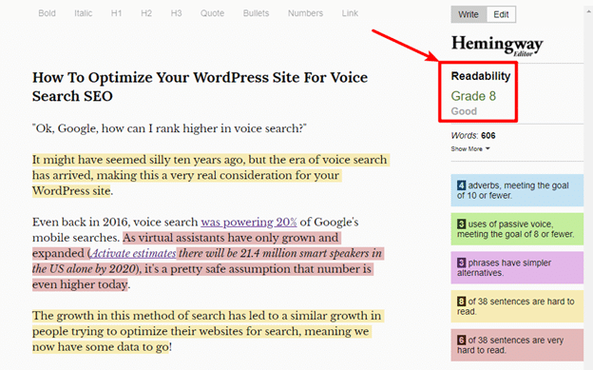The width and height of the screenshot is (593, 370).
Task: Apply Italic formatting from toolbar
Action: click(x=84, y=13)
